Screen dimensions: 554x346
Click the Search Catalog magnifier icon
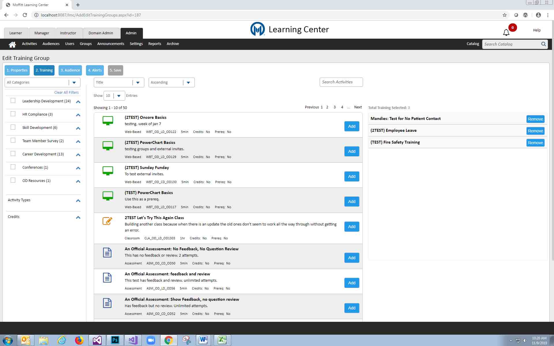click(x=543, y=44)
